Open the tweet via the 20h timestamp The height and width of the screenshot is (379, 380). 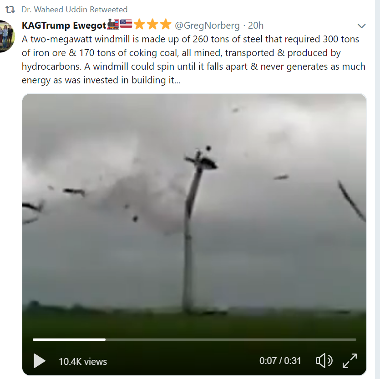tap(255, 26)
